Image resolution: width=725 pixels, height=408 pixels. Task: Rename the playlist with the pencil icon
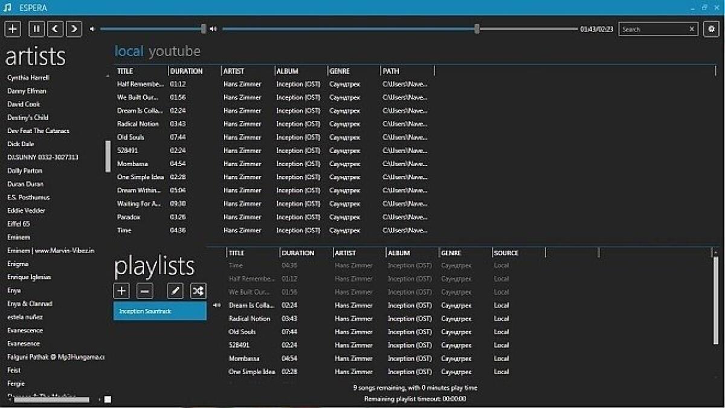coord(175,291)
